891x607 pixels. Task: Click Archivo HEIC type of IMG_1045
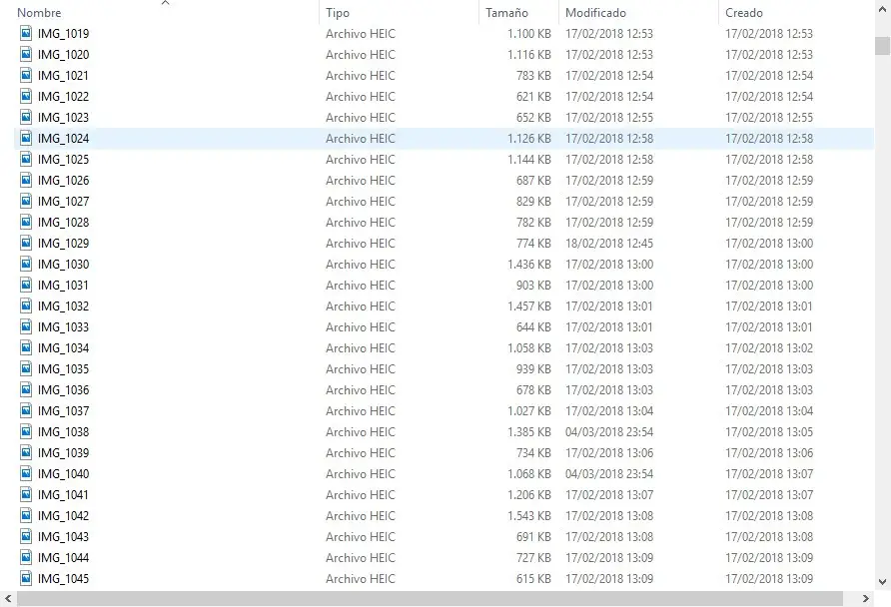coord(361,579)
